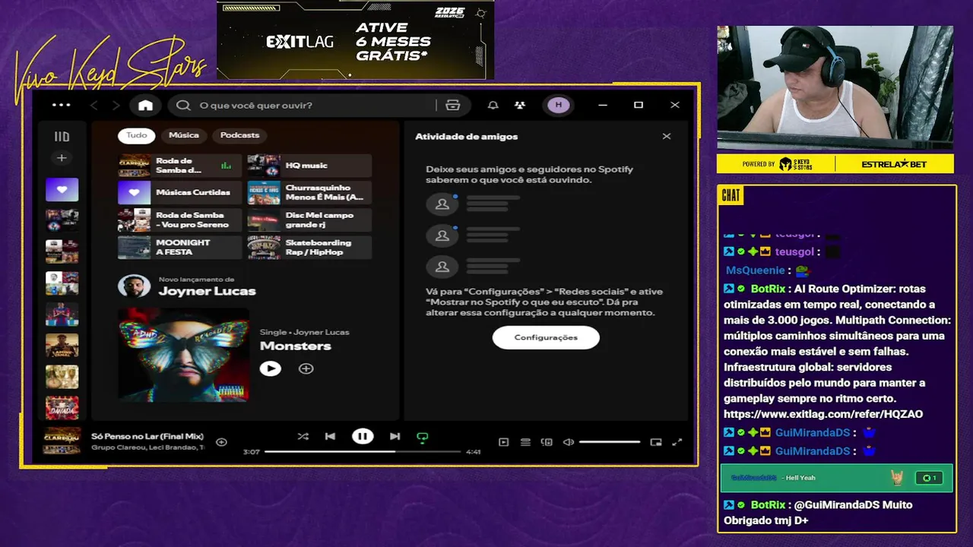Click the 'Configurações' button
The image size is (973, 547).
tap(546, 337)
